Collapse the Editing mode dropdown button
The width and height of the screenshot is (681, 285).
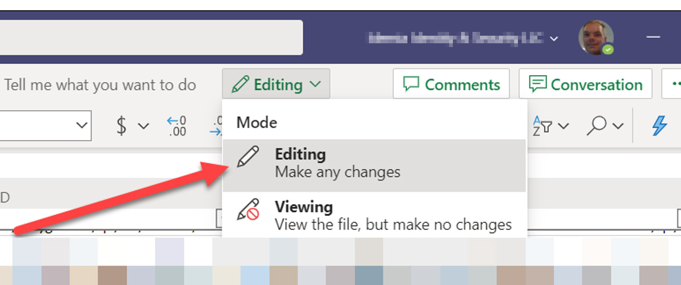point(276,84)
